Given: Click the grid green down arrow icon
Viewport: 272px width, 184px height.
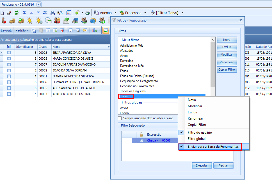Looking at the screenshot, I should pyautogui.click(x=55, y=31).
